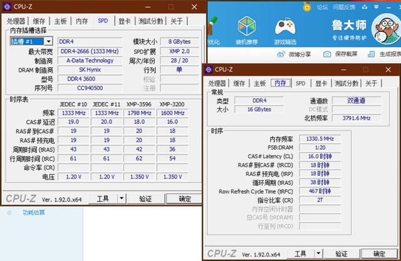The width and height of the screenshot is (401, 261).
Task: Switch to 主板 tab in the 内存 window
Action: coord(260,83)
